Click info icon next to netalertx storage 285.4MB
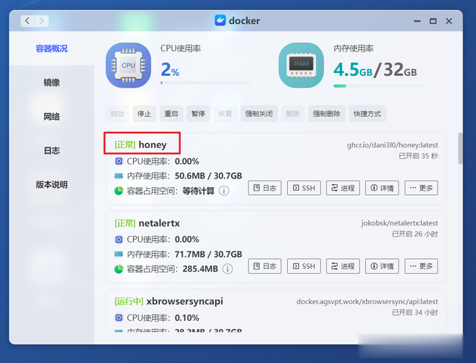 click(228, 269)
